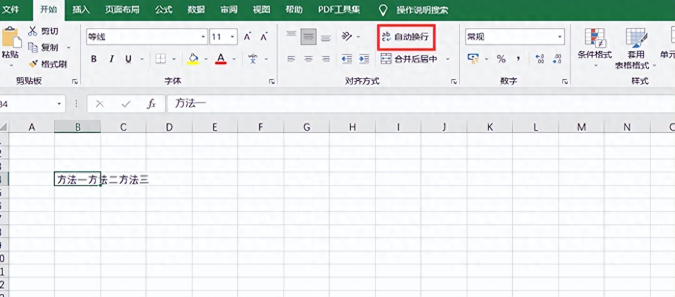Switch to the Insert (插入) tab
This screenshot has height=297, width=675.
(x=81, y=9)
